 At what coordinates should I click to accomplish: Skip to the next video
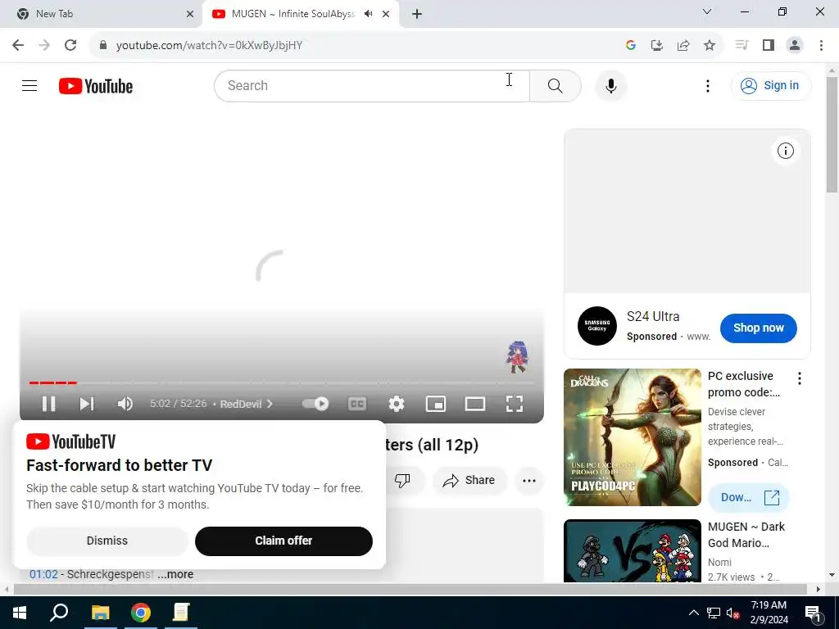[x=87, y=404]
